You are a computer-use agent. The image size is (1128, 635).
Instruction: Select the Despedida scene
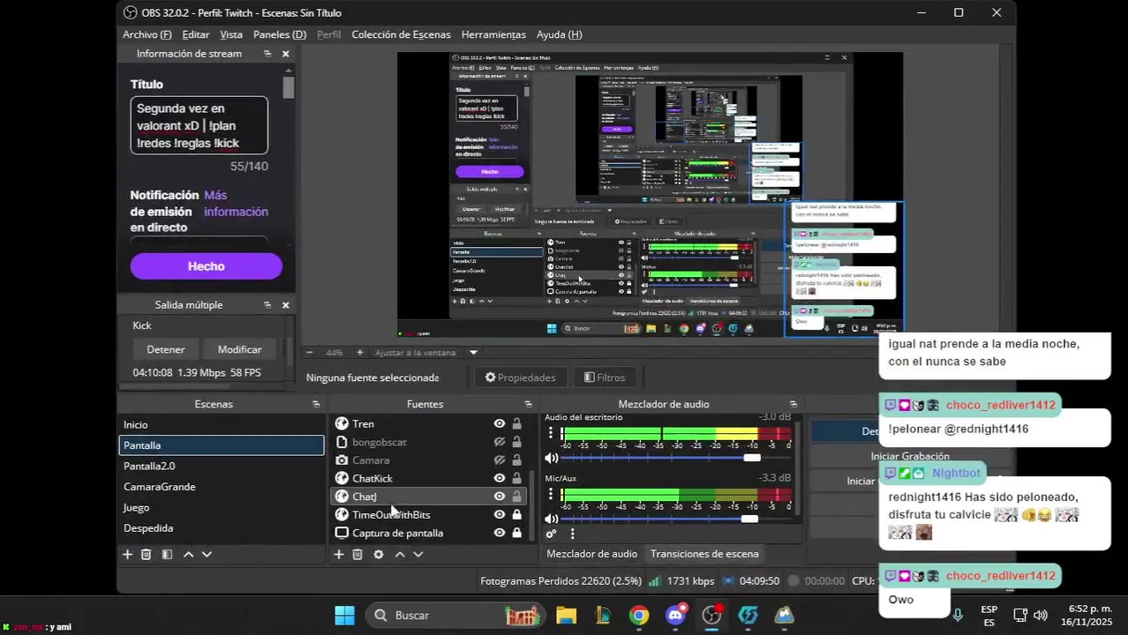tap(222, 528)
